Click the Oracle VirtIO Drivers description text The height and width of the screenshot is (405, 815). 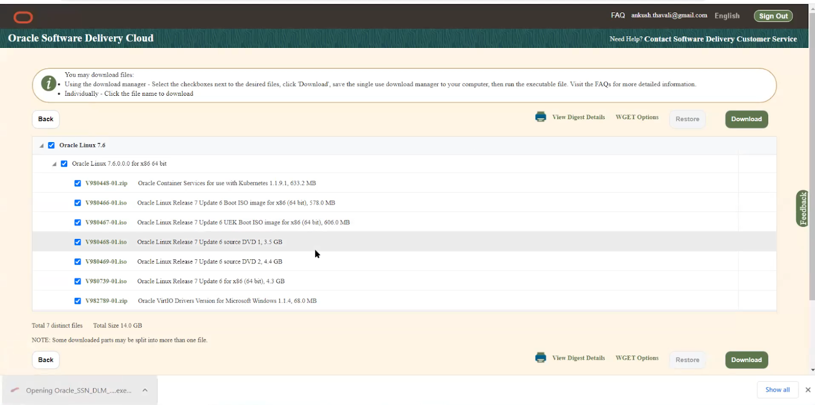pos(227,301)
